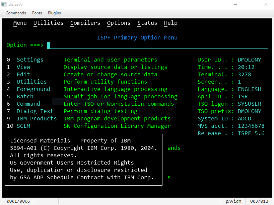
Task: Click 'Interactive language processing' description
Action: point(115,89)
